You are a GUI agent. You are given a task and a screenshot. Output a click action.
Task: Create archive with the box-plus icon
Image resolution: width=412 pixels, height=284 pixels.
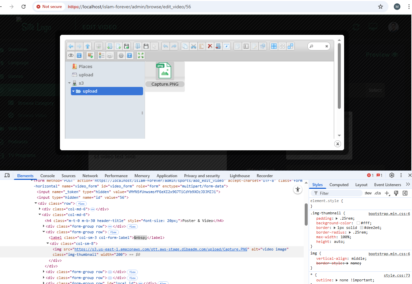[x=90, y=55]
